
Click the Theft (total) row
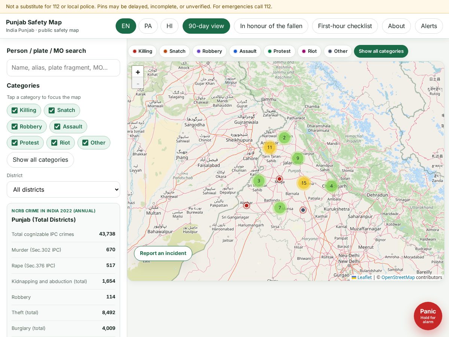coord(63,313)
